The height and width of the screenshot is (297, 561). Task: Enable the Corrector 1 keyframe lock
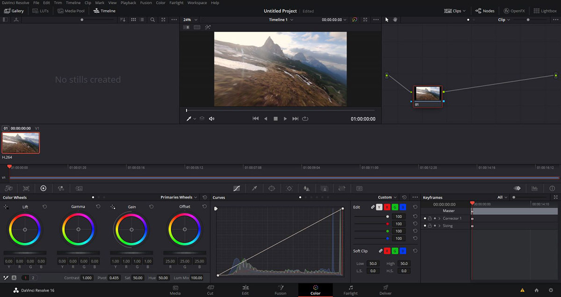[430, 219]
